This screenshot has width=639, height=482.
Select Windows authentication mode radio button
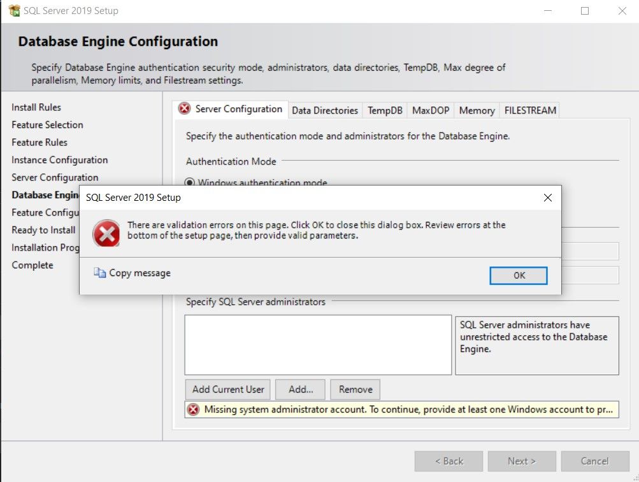pyautogui.click(x=189, y=182)
